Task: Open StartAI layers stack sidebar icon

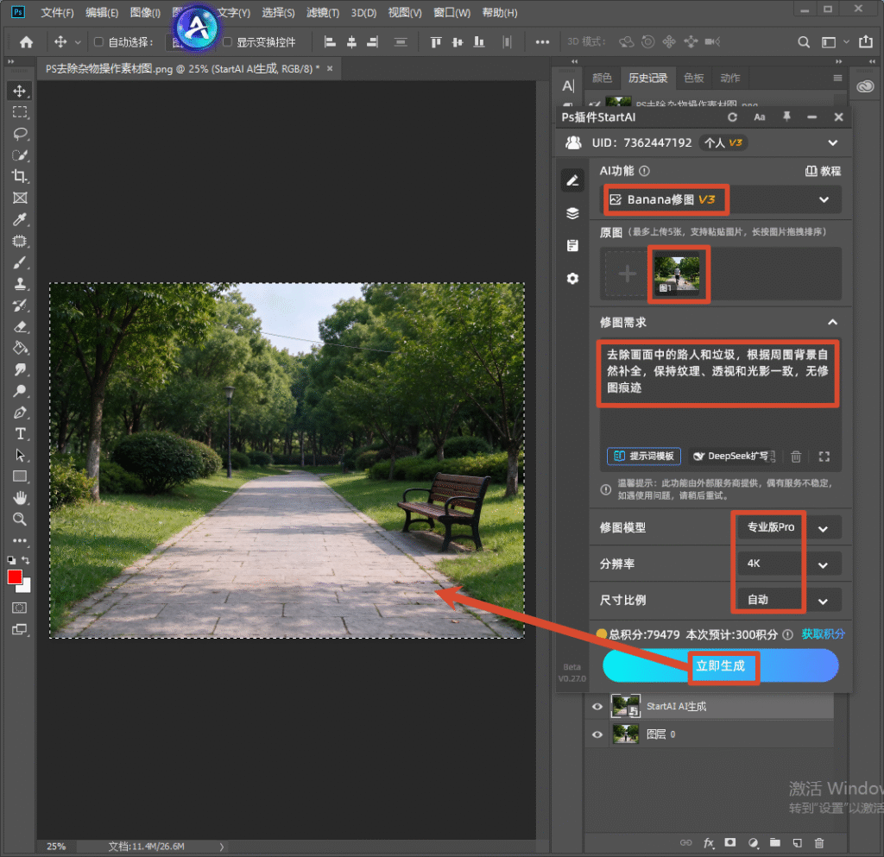Action: click(x=572, y=213)
